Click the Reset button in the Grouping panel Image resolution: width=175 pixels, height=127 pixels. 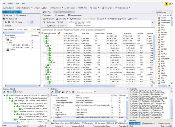(x=8, y=25)
